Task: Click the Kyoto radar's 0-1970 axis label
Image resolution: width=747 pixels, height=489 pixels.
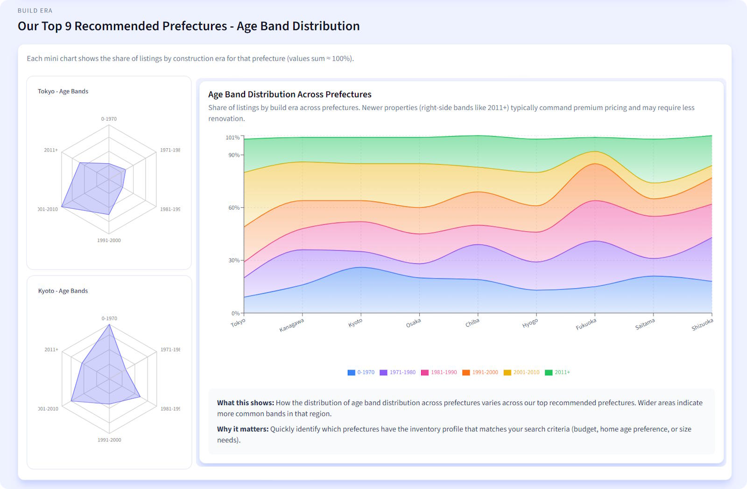Action: 109,318
